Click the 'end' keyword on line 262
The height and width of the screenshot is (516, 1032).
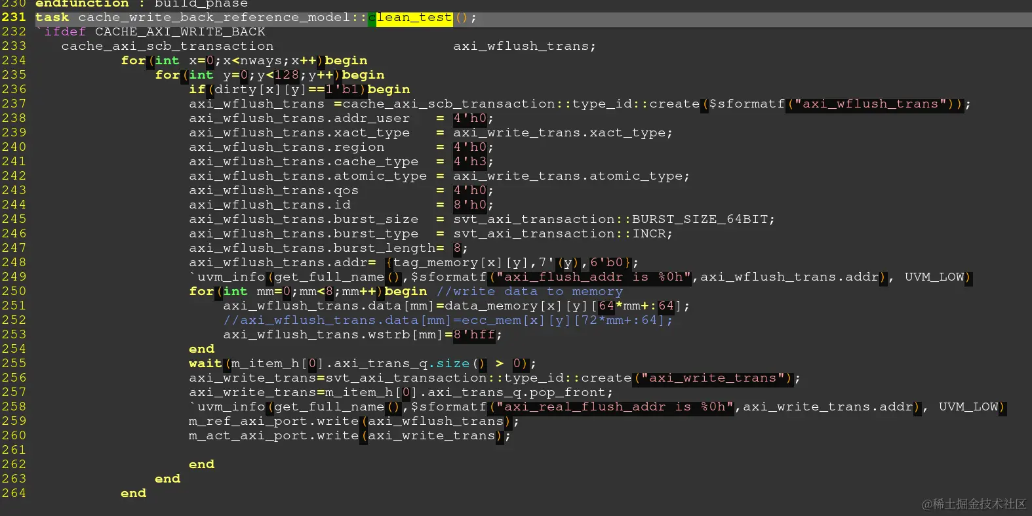[x=201, y=464]
